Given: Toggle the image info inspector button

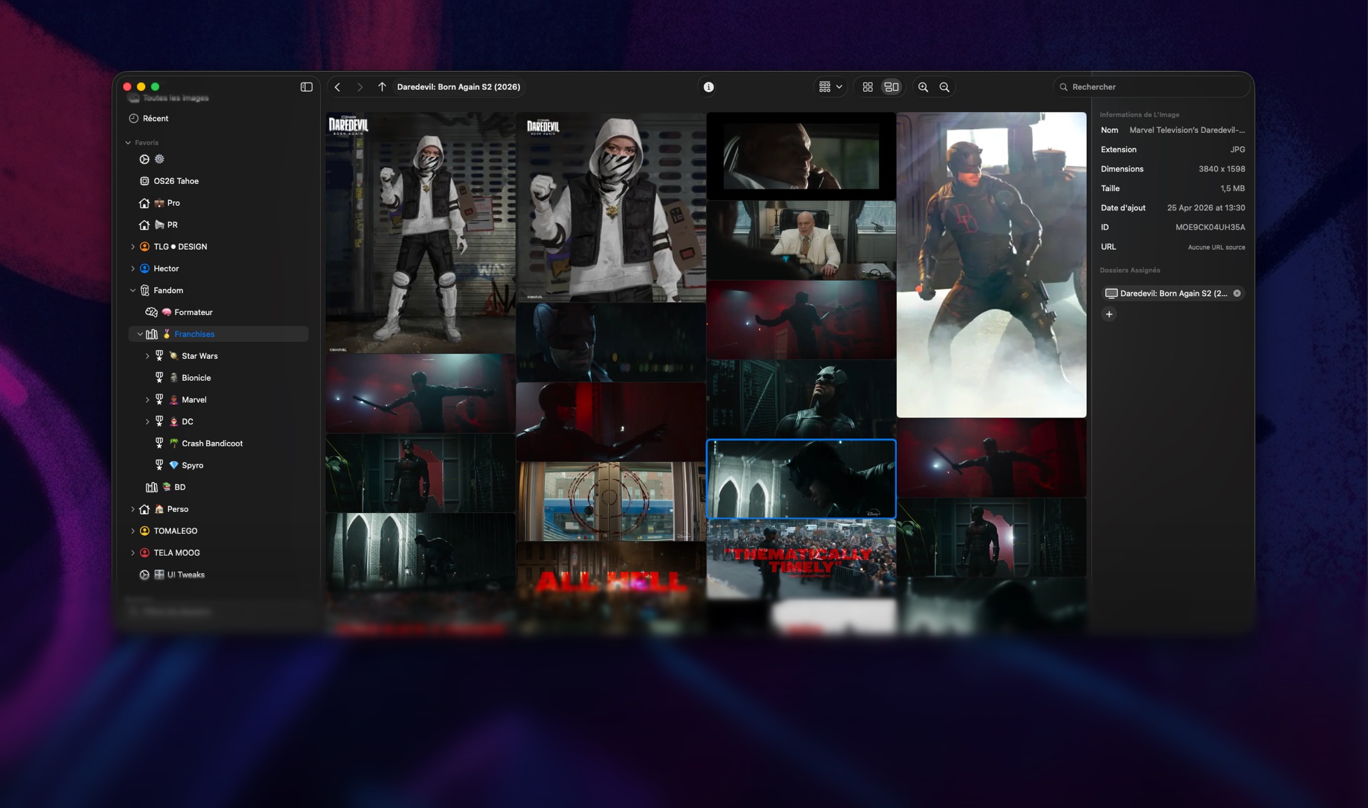Looking at the screenshot, I should coord(709,86).
